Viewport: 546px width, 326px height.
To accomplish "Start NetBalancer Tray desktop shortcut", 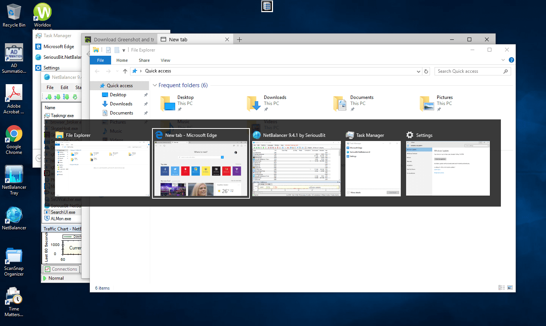I will [14, 180].
